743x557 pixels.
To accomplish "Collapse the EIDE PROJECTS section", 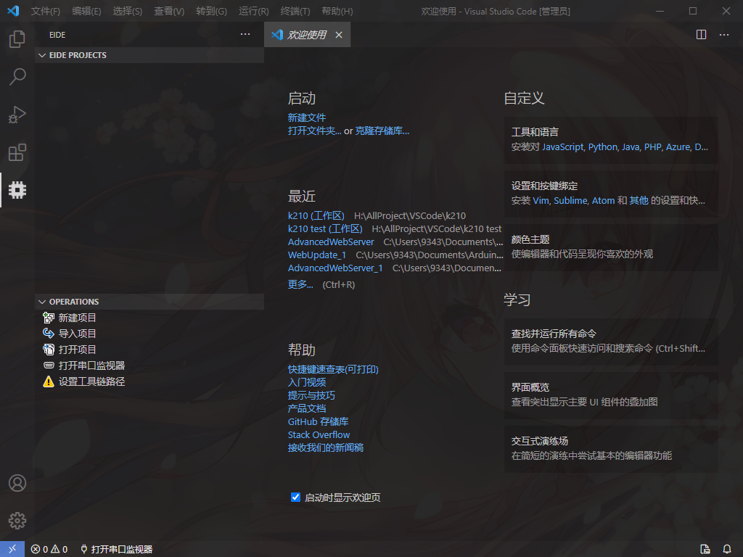I will (149, 55).
